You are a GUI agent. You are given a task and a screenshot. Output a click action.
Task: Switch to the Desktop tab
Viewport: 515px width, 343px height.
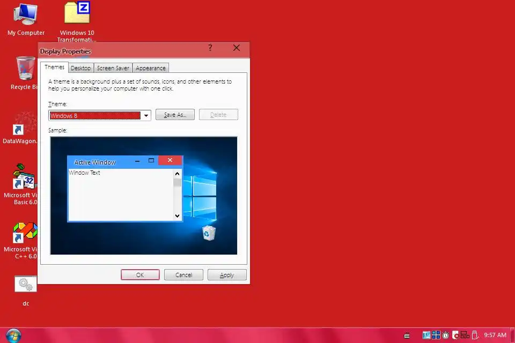click(x=81, y=68)
